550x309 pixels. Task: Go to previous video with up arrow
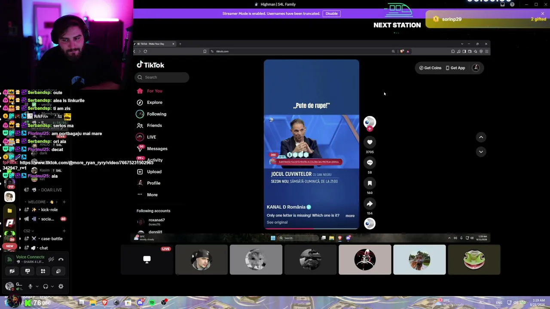point(481,137)
